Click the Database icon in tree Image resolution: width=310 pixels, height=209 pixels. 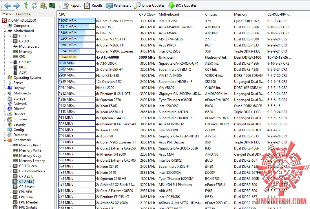pos(10,135)
